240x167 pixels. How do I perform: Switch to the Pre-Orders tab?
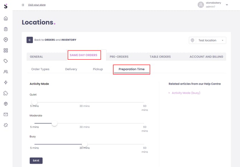click(119, 57)
